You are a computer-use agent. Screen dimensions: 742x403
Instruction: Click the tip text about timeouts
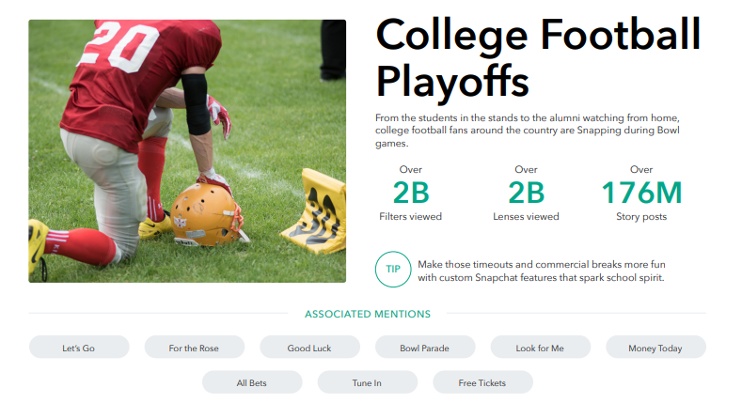pos(542,271)
